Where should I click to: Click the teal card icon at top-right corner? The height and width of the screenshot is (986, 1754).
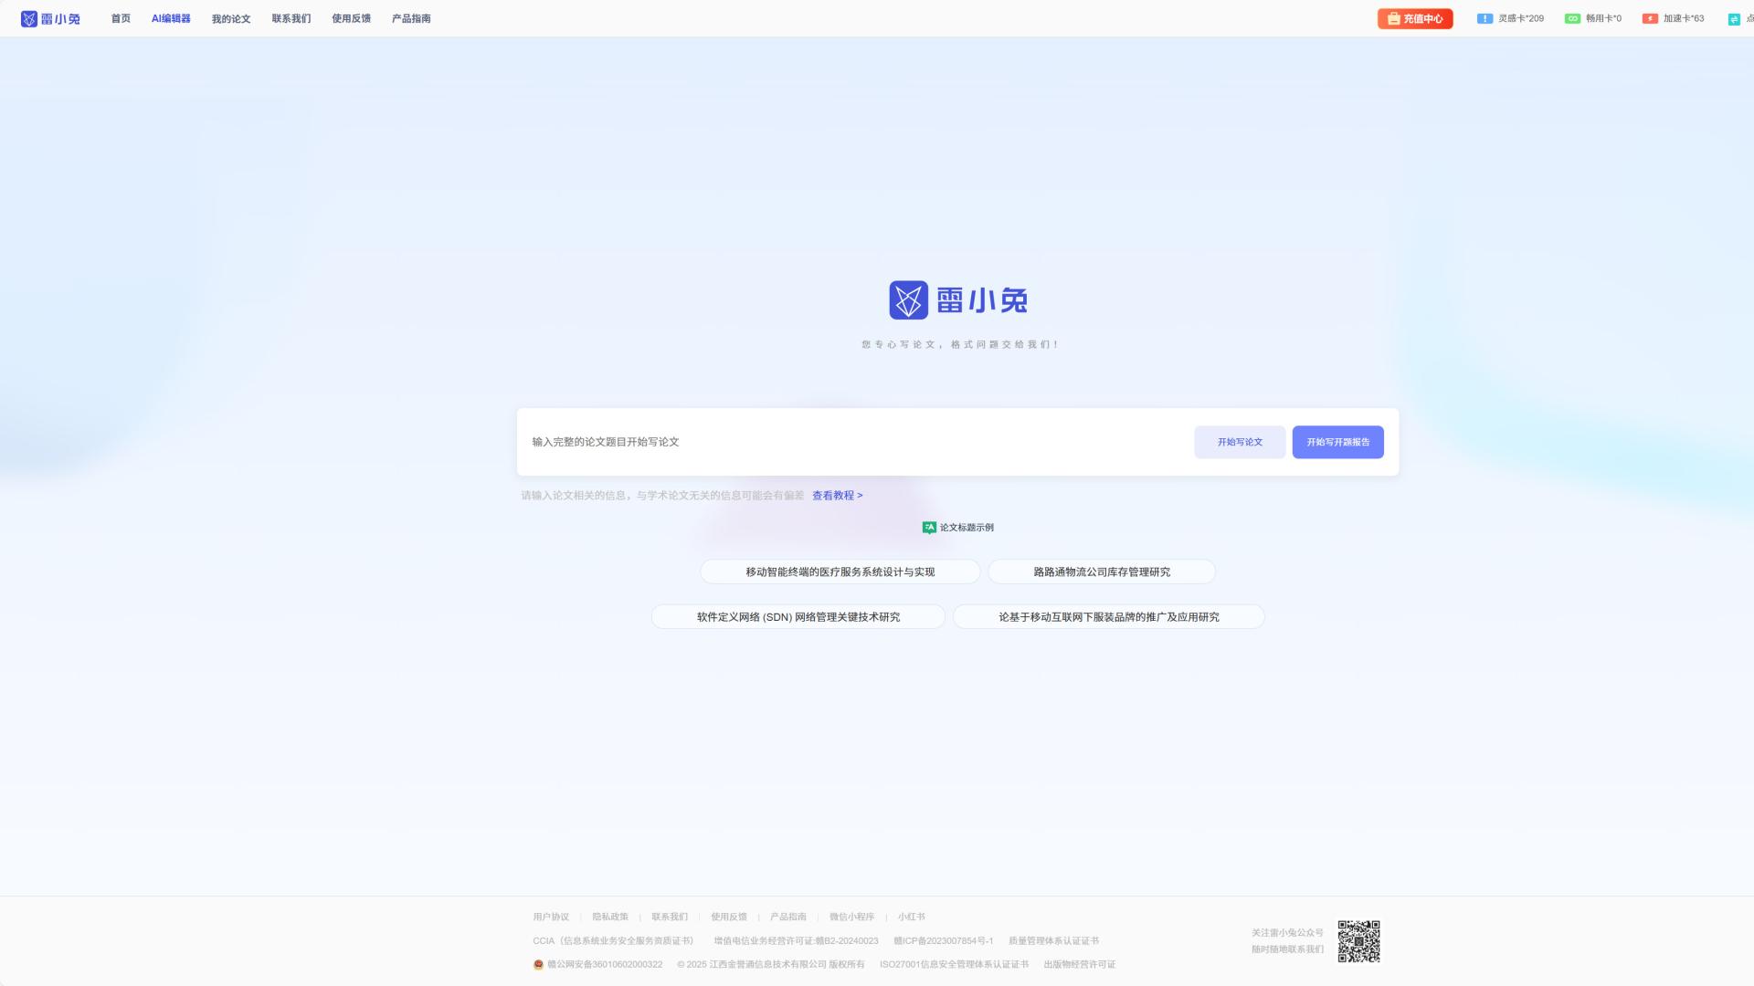[x=1733, y=18]
